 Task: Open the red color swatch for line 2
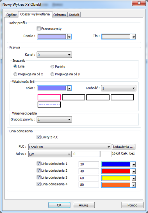119,171
